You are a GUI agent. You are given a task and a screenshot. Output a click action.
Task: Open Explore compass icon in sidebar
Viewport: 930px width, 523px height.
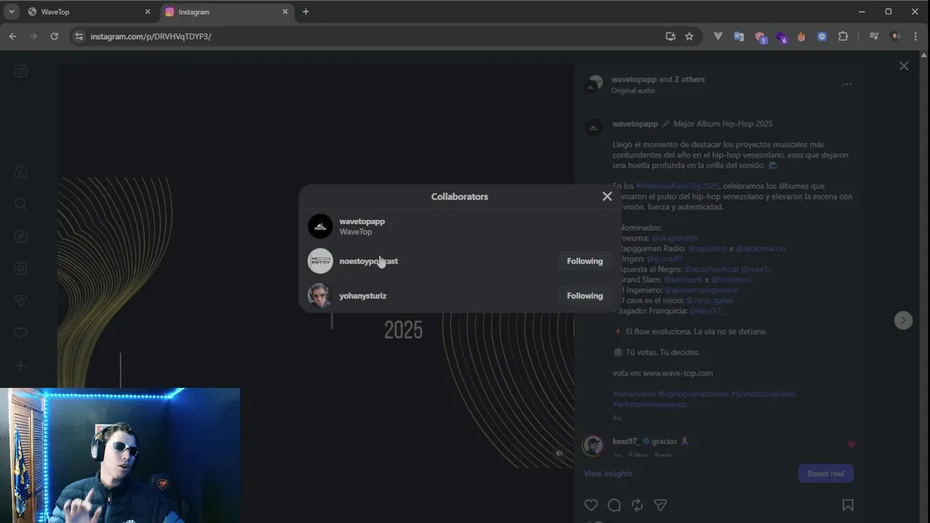[21, 236]
